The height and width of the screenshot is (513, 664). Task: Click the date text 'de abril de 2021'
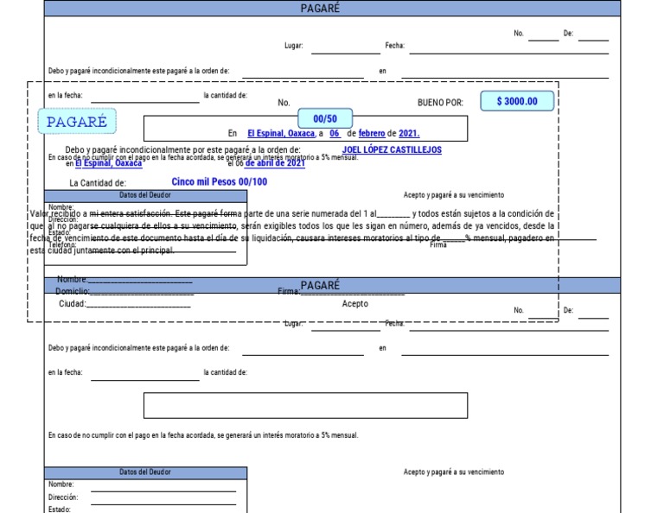[x=275, y=163]
